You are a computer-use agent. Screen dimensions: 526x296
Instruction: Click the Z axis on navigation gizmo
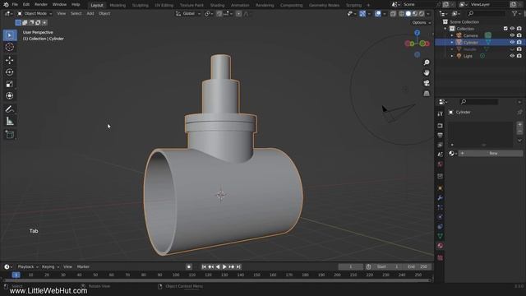pos(417,33)
